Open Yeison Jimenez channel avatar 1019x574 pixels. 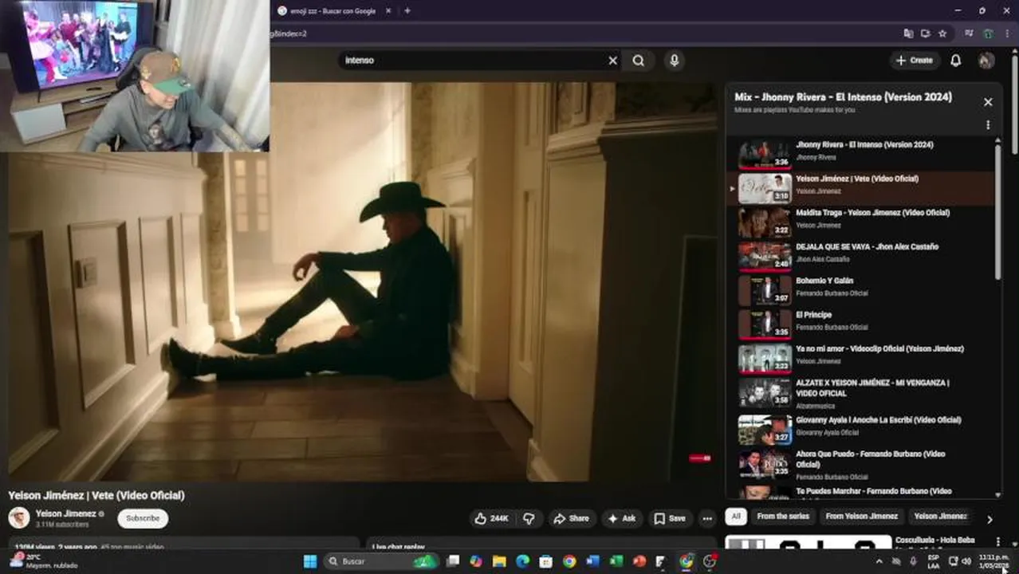[x=19, y=518]
